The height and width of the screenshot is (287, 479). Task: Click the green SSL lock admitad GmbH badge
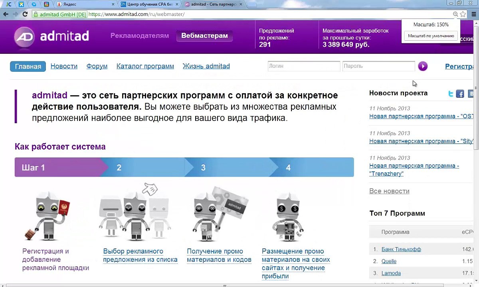point(60,14)
